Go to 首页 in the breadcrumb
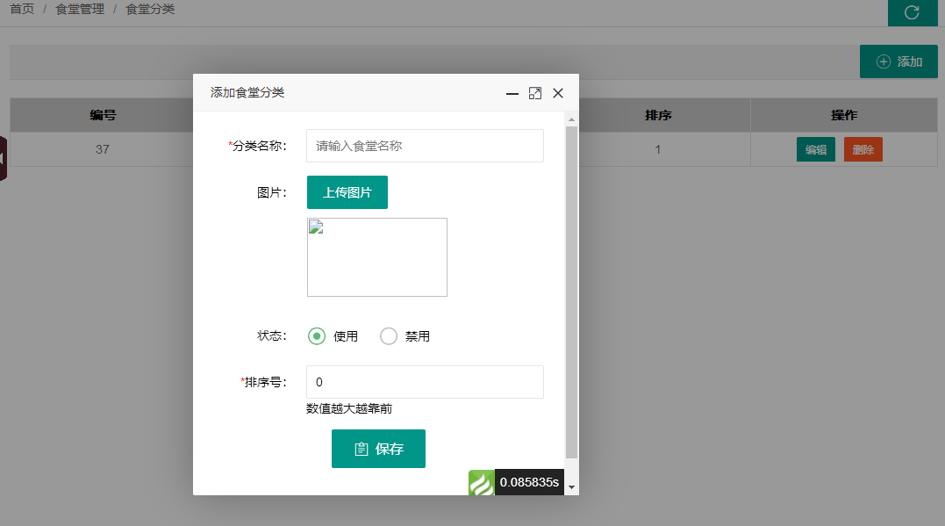The width and height of the screenshot is (945, 526). pos(22,9)
